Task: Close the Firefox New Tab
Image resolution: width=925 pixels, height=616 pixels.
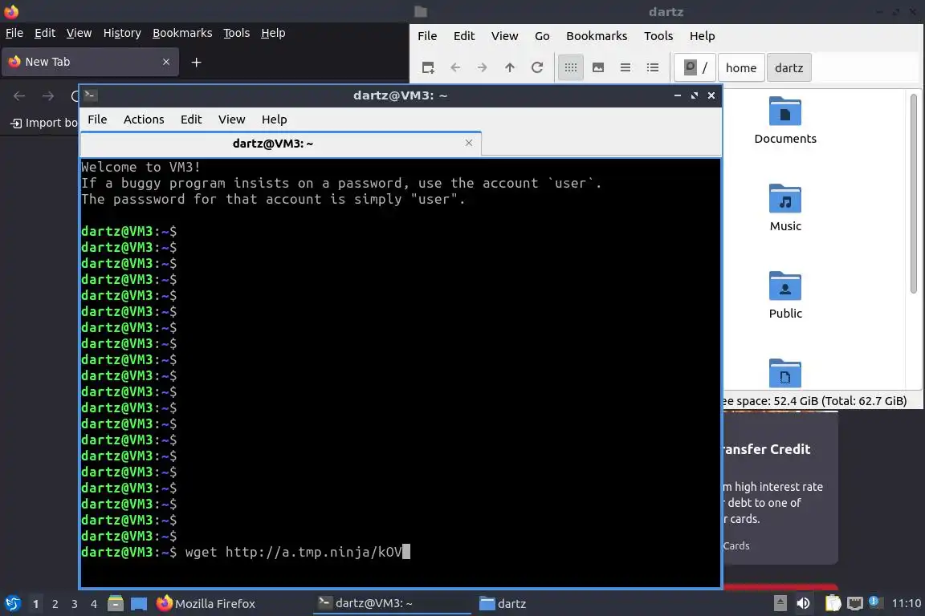Action: 166,62
